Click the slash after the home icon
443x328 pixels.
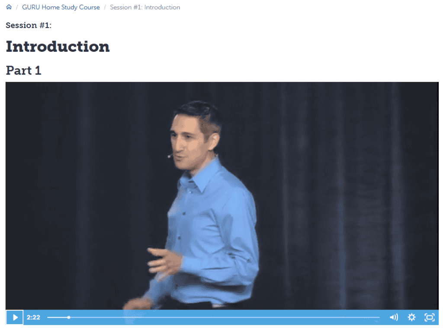tap(17, 7)
